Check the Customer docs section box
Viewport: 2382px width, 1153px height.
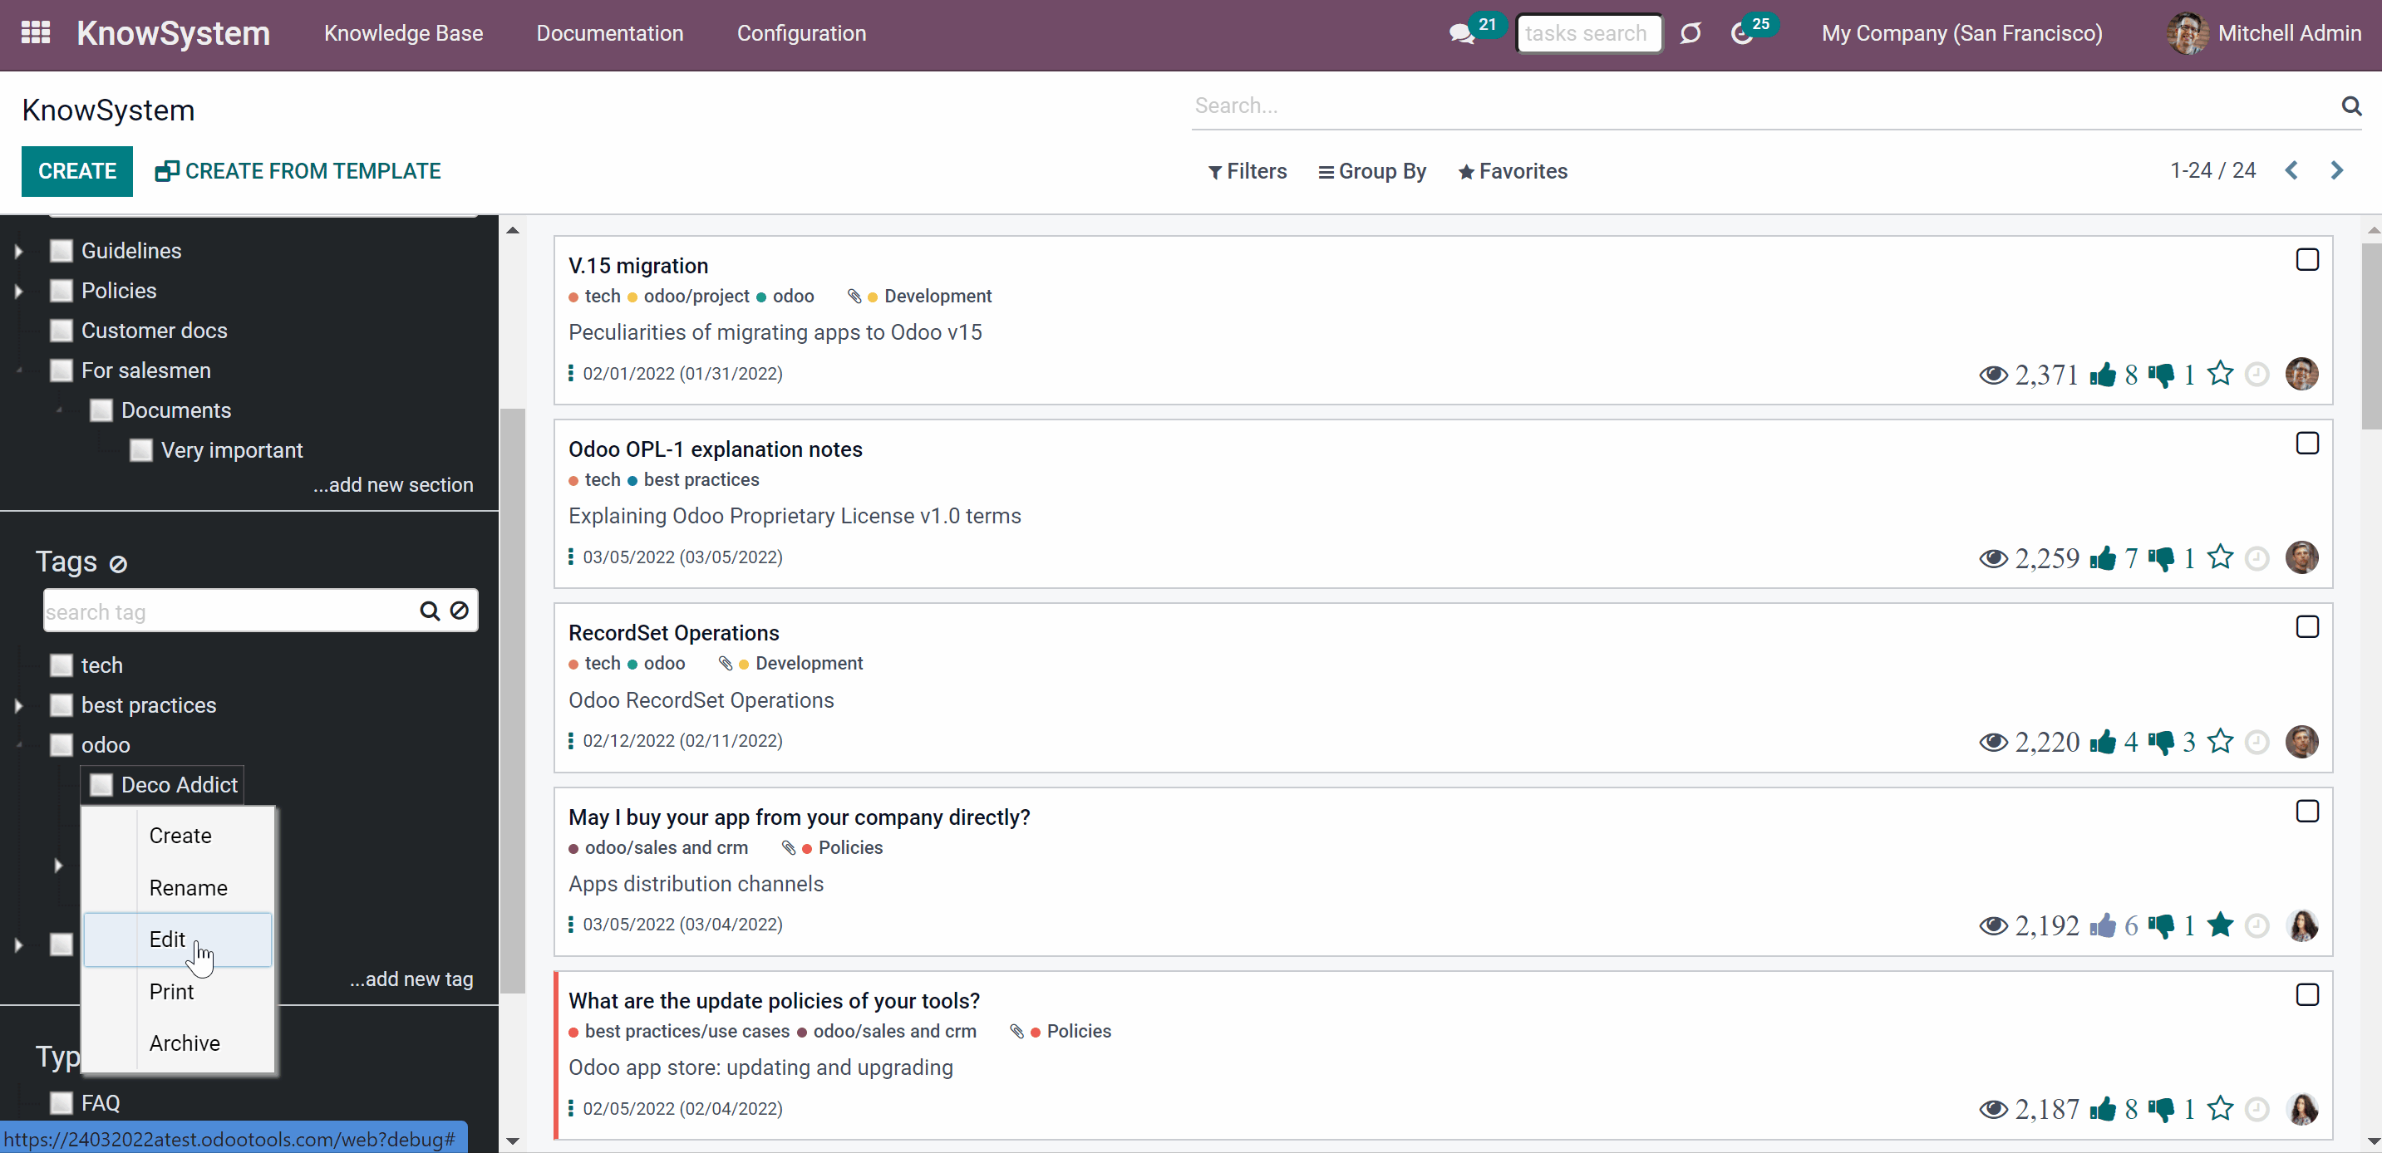[61, 330]
